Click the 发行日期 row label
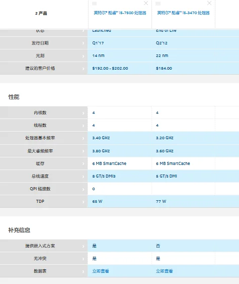Screen dimensions: 239x284 [40, 43]
